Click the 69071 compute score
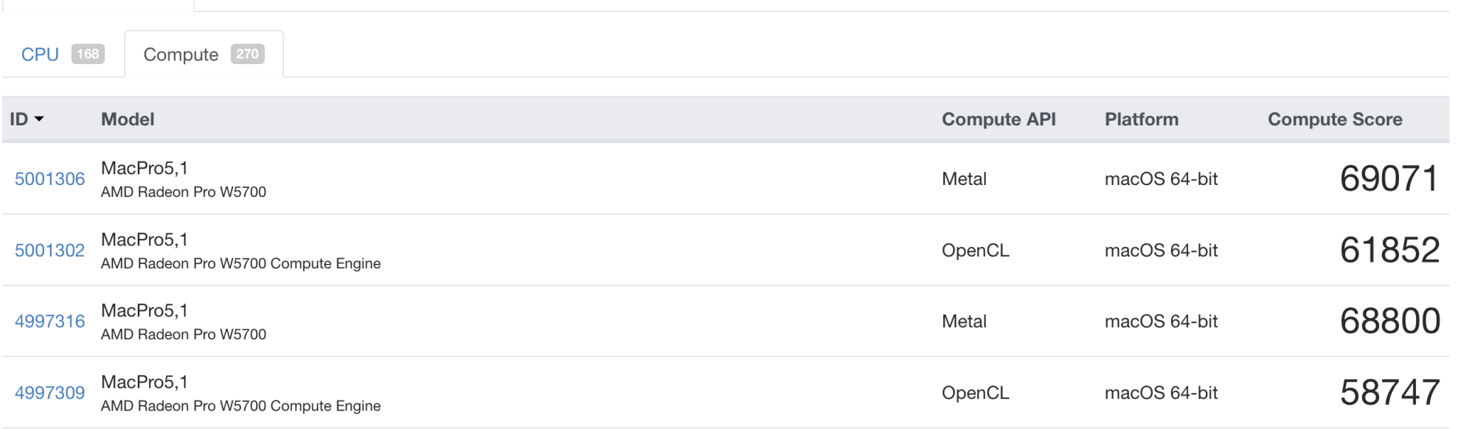The width and height of the screenshot is (1475, 429). (x=1389, y=179)
